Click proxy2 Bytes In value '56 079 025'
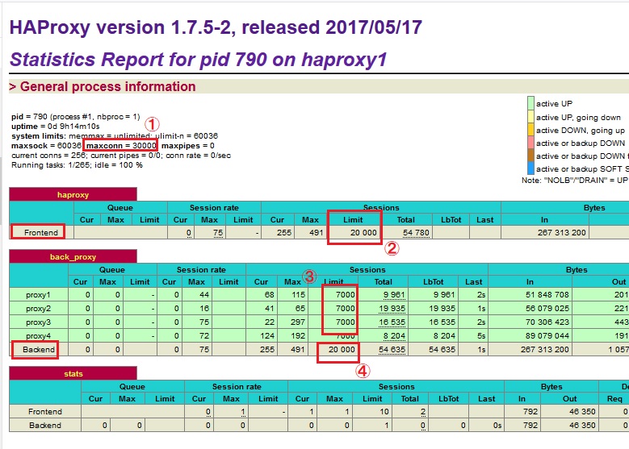The width and height of the screenshot is (629, 449). [547, 309]
